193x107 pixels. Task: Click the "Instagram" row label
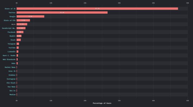tap(11, 79)
